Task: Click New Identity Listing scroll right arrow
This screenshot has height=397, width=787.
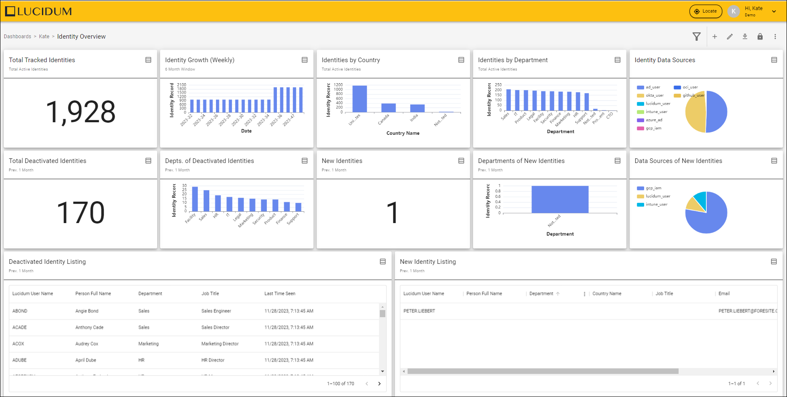Action: [774, 371]
